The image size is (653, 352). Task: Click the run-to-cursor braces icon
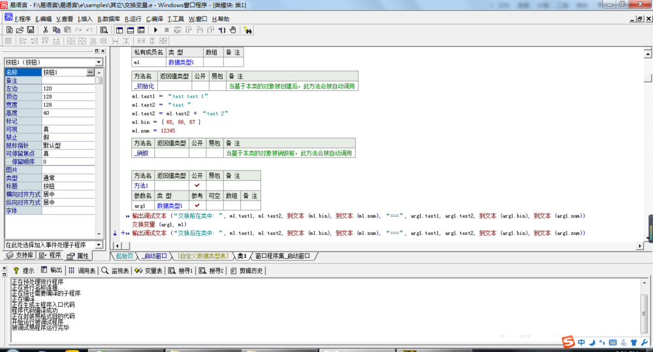point(222,30)
